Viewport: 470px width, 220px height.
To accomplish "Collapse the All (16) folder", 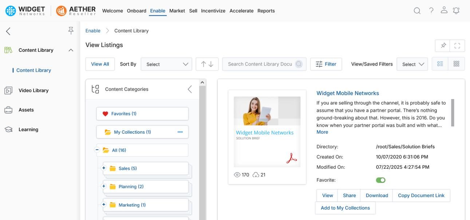I will (x=97, y=150).
